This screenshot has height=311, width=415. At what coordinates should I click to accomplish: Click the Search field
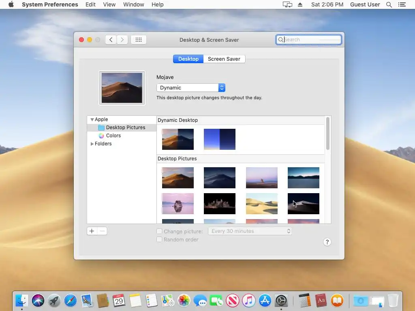point(308,40)
